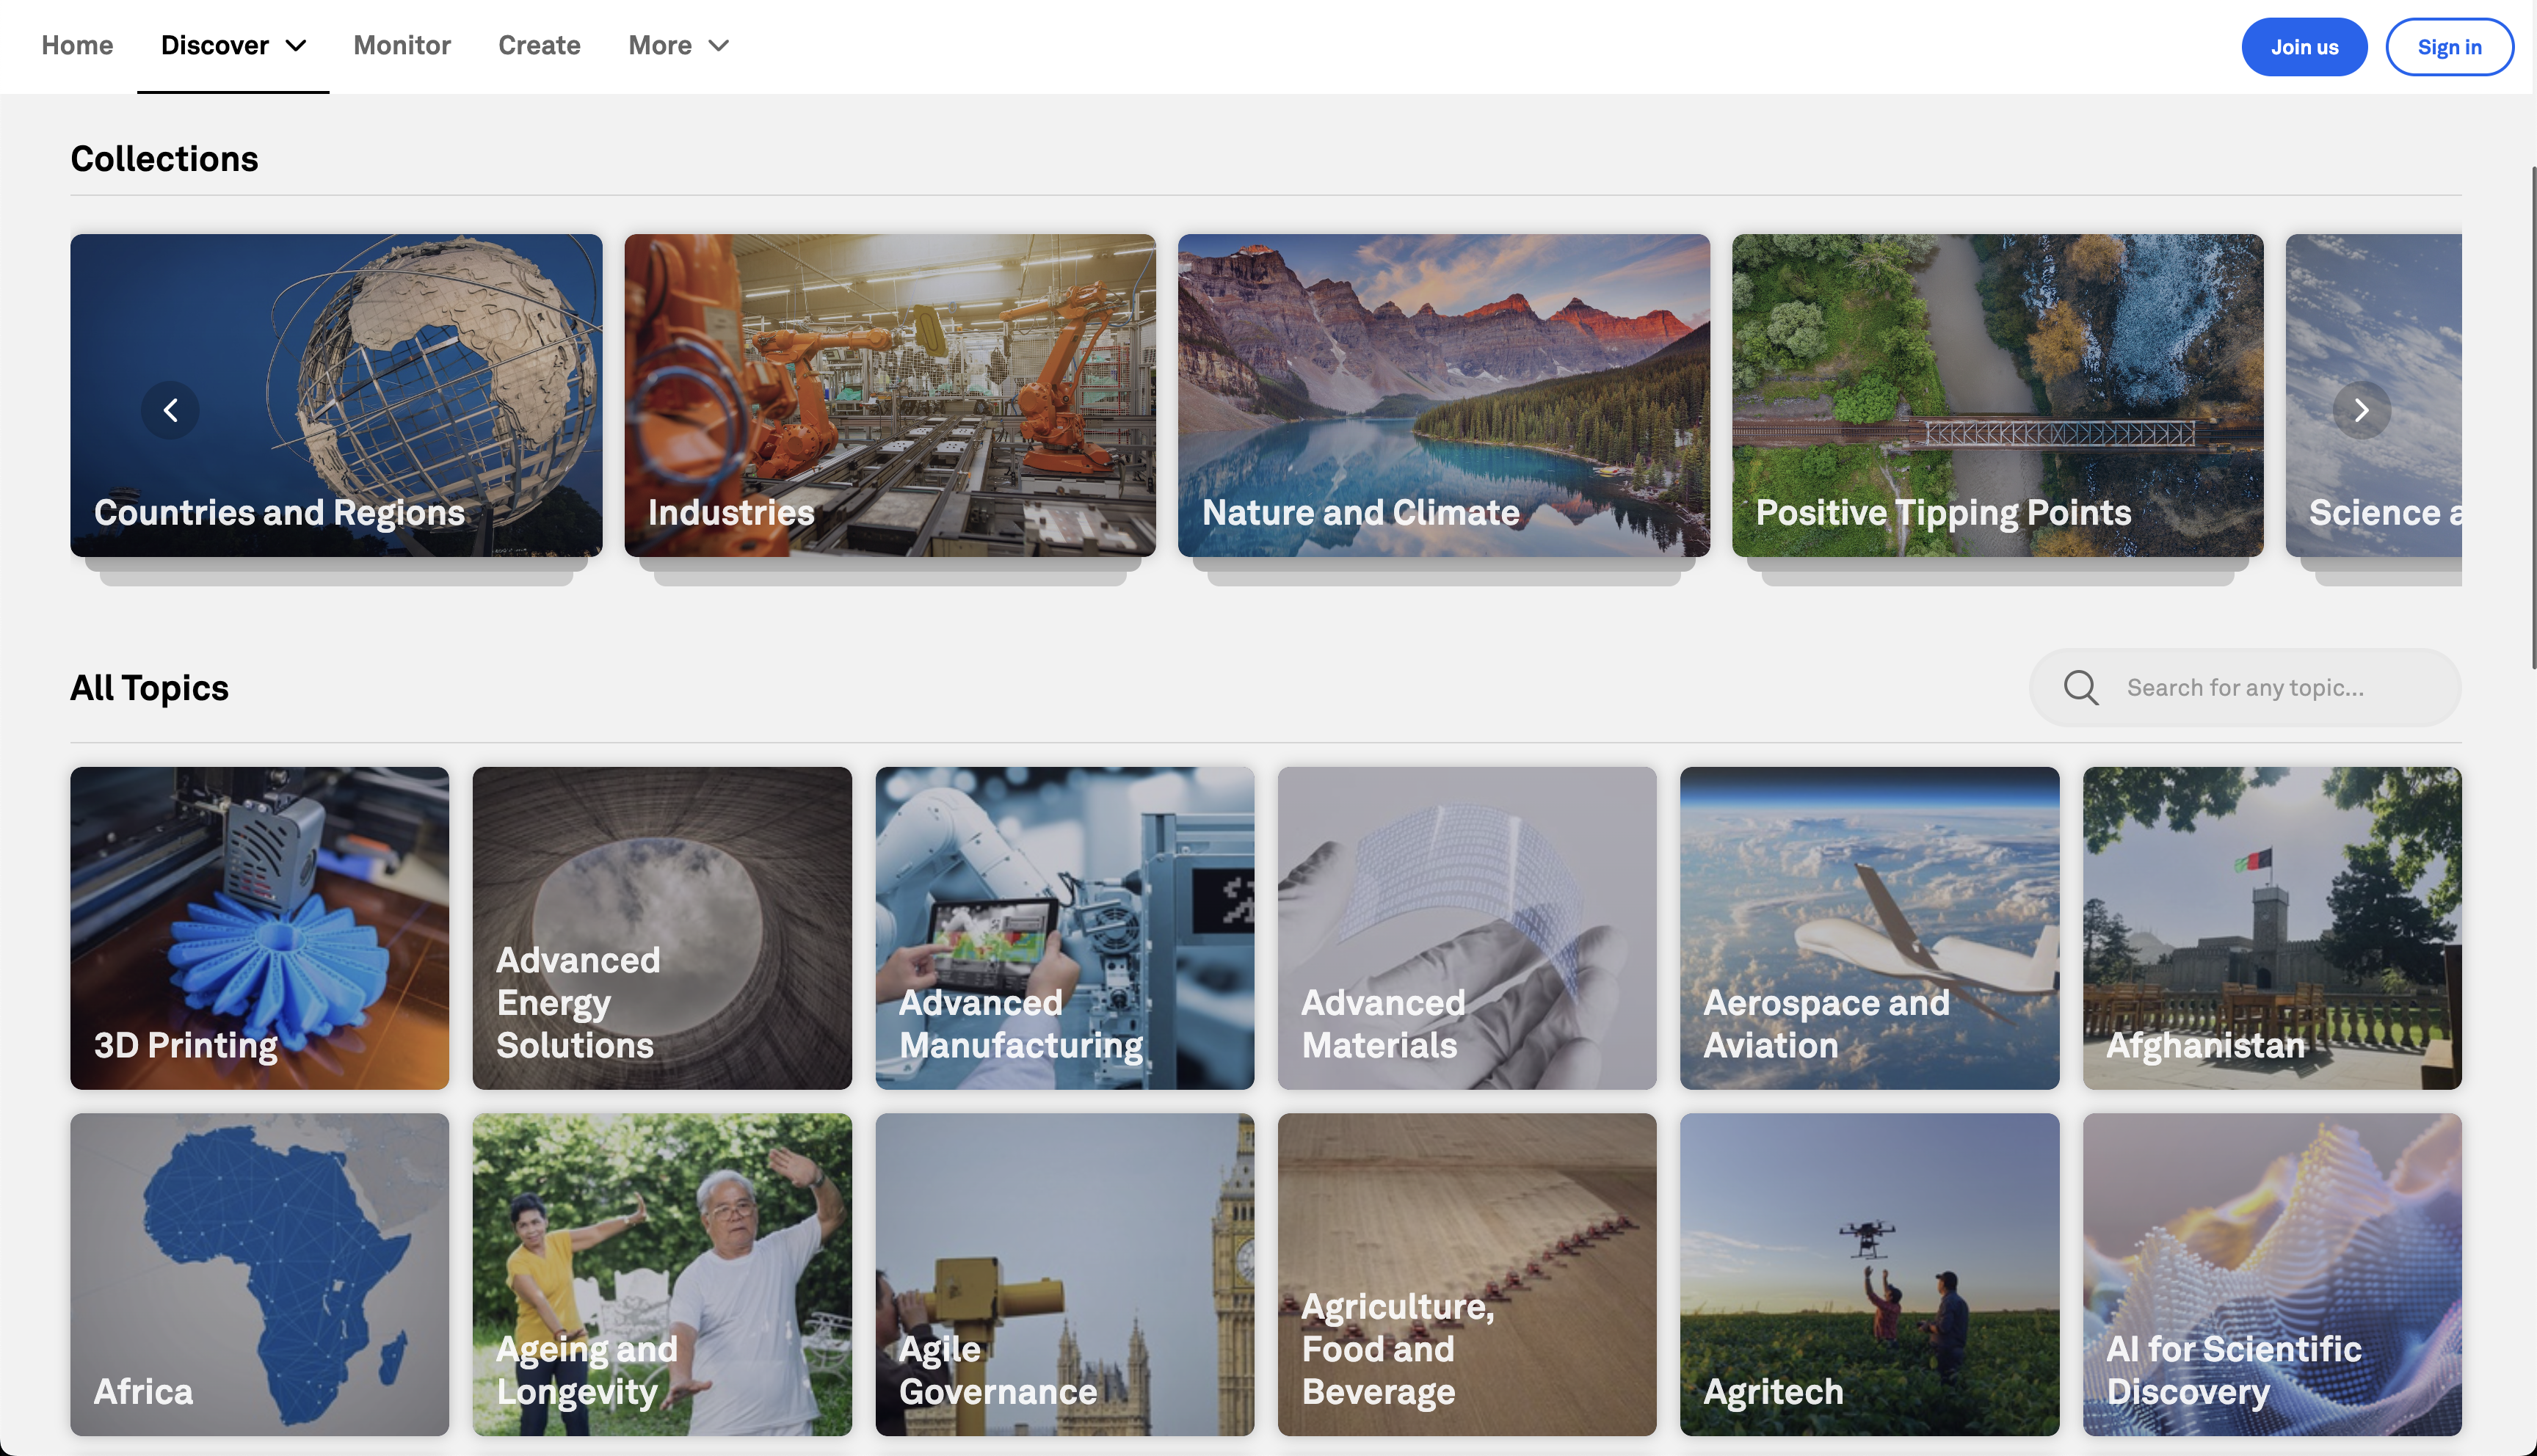
Task: Click the magnifying glass search icon
Action: pyautogui.click(x=2081, y=688)
